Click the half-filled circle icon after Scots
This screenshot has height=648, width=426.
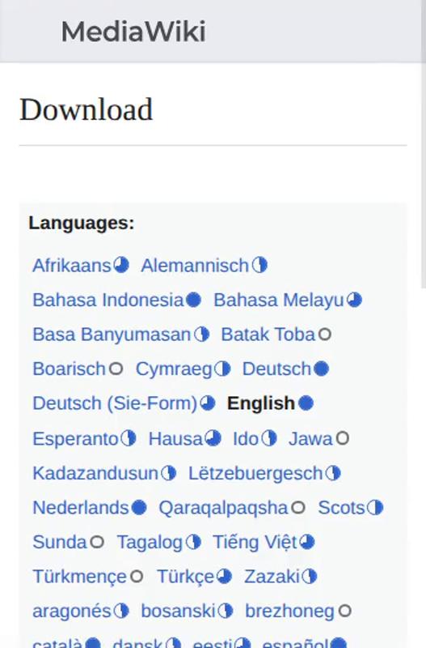(x=375, y=508)
